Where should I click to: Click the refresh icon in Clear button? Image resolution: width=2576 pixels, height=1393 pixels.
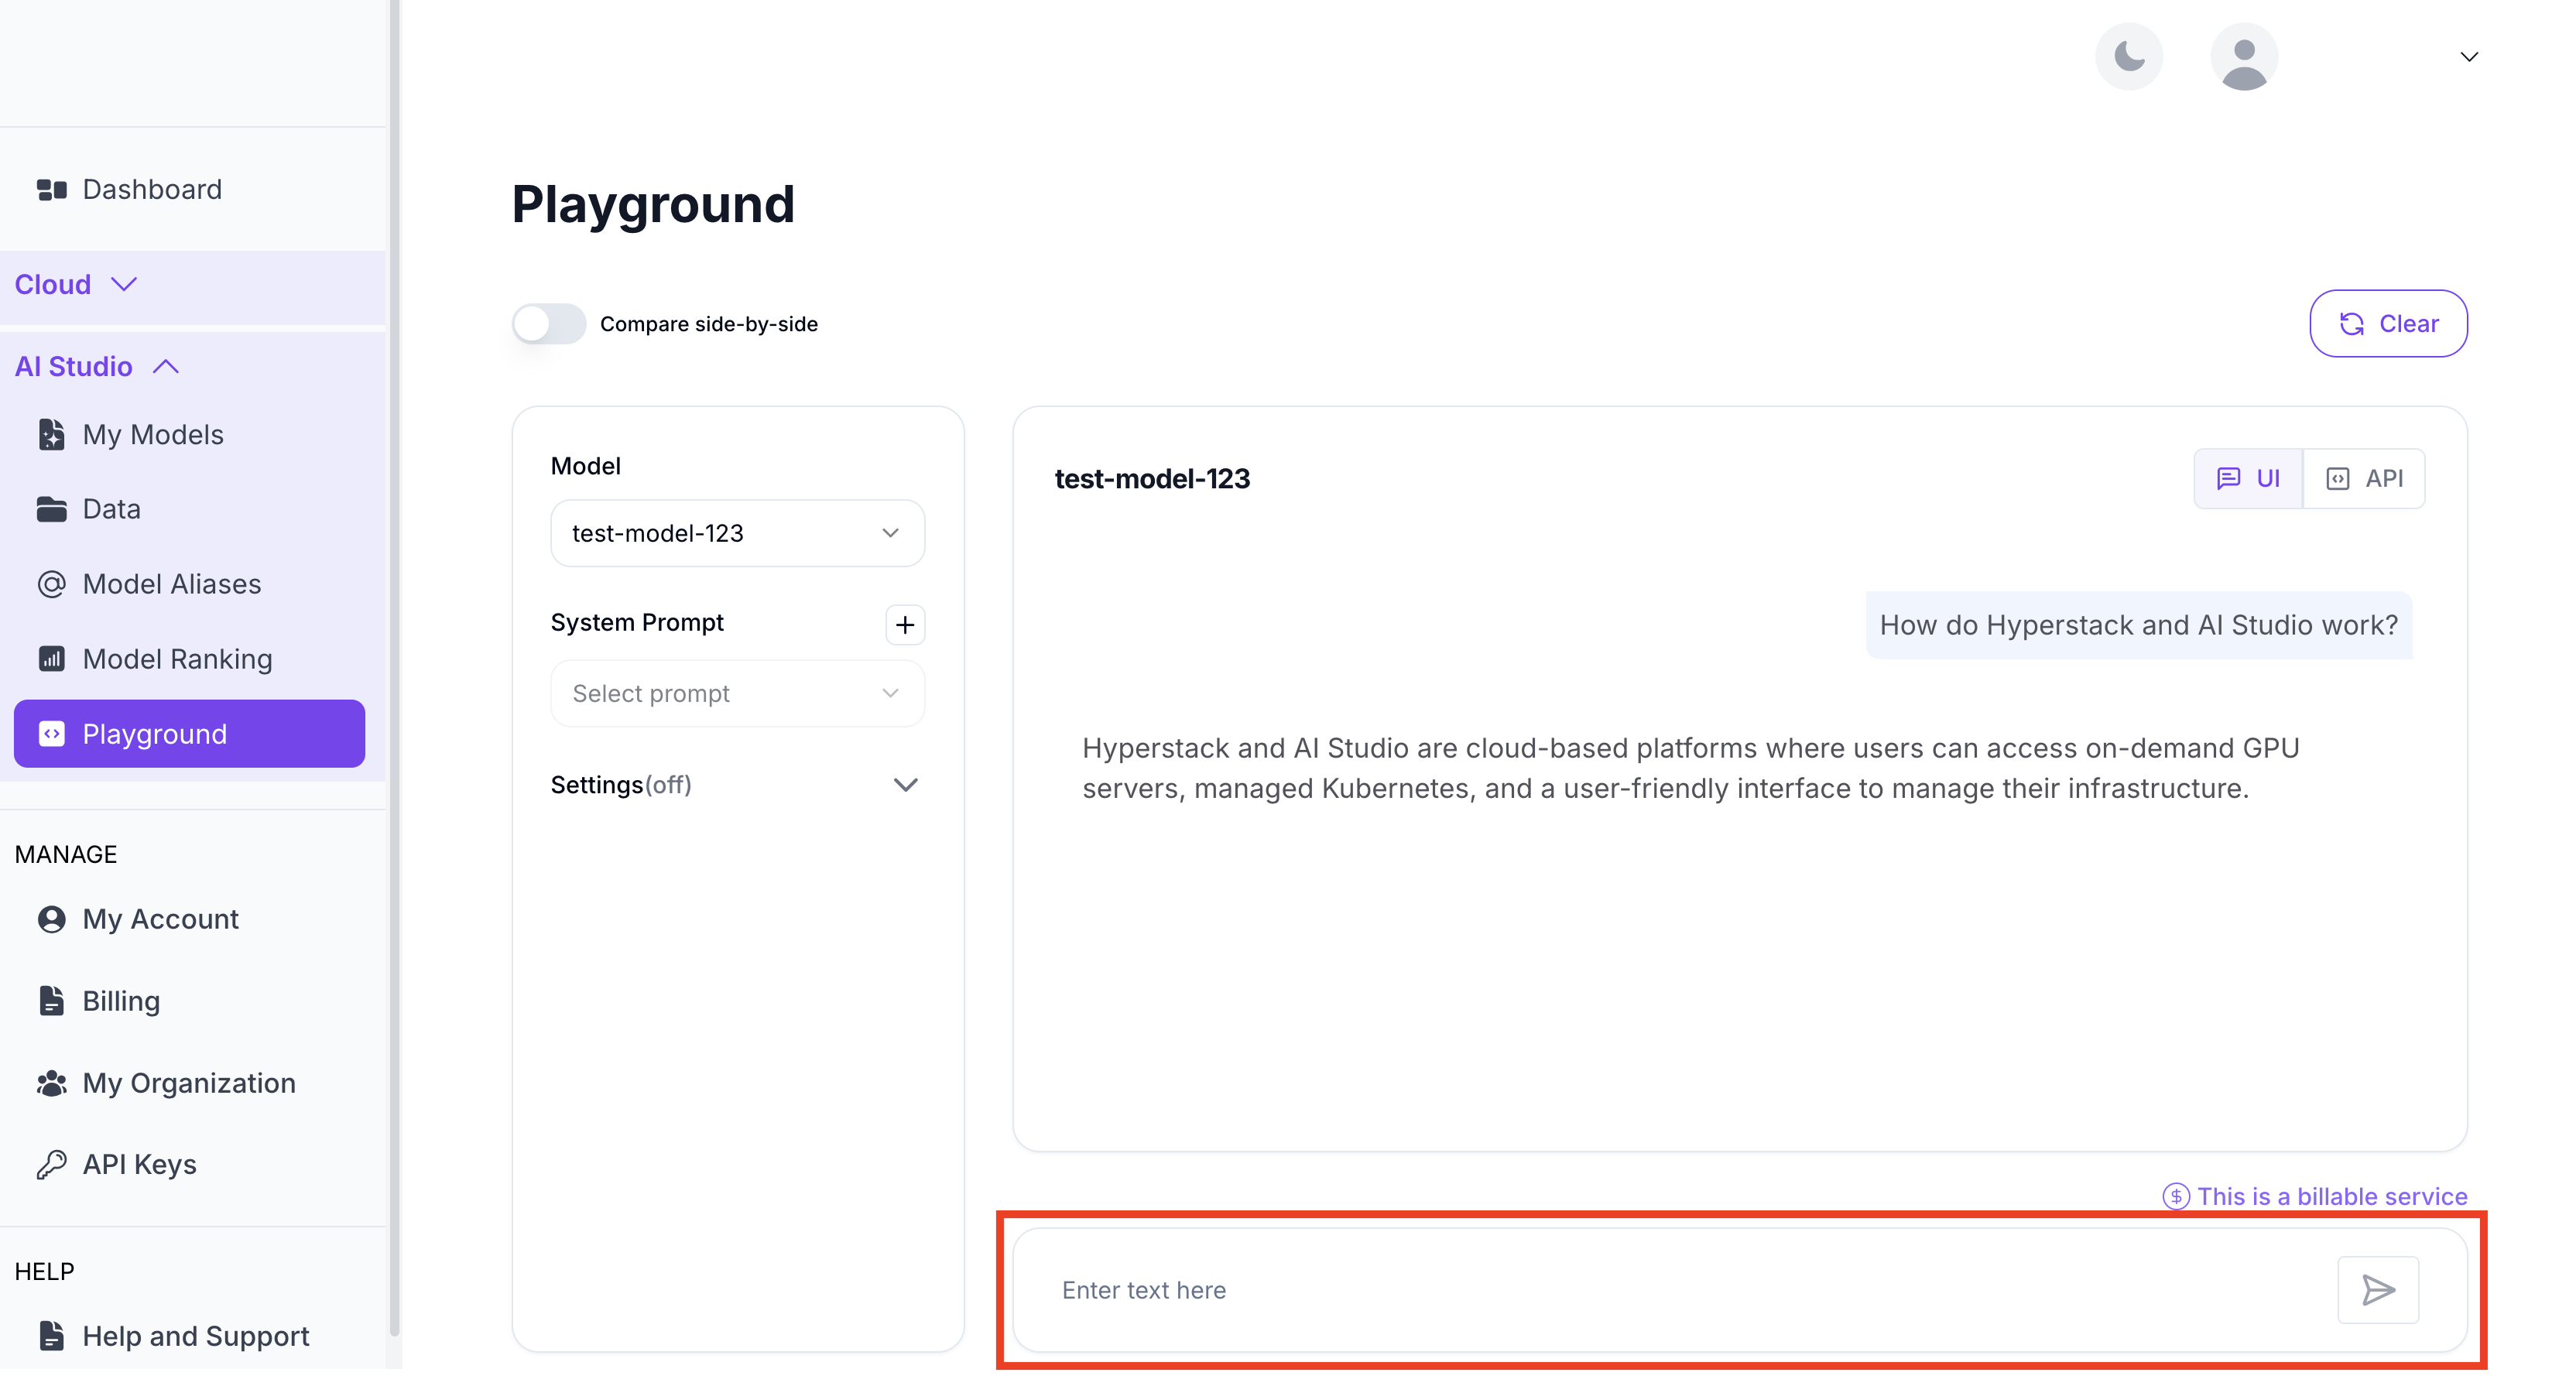pos(2352,324)
